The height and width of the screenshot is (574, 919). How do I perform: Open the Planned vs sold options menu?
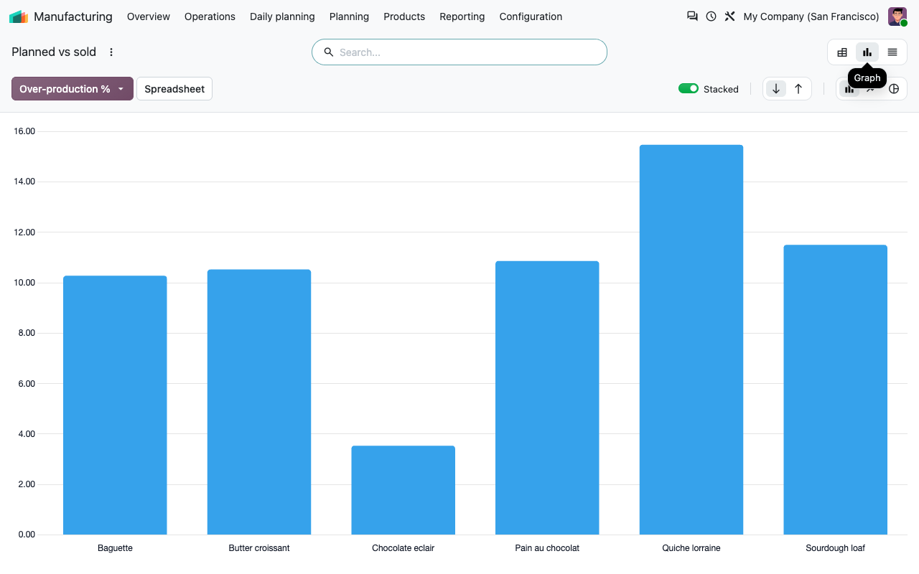111,52
